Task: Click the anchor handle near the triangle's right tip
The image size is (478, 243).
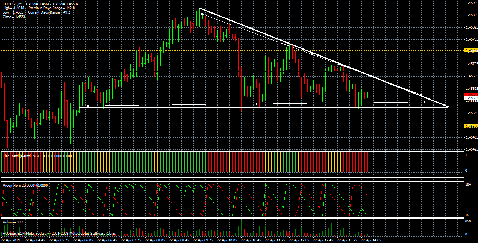Action: click(424, 102)
